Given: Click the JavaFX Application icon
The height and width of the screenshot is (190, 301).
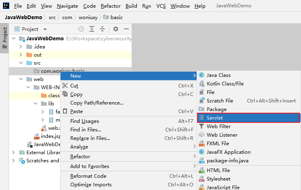Looking at the screenshot, I should tap(201, 152).
